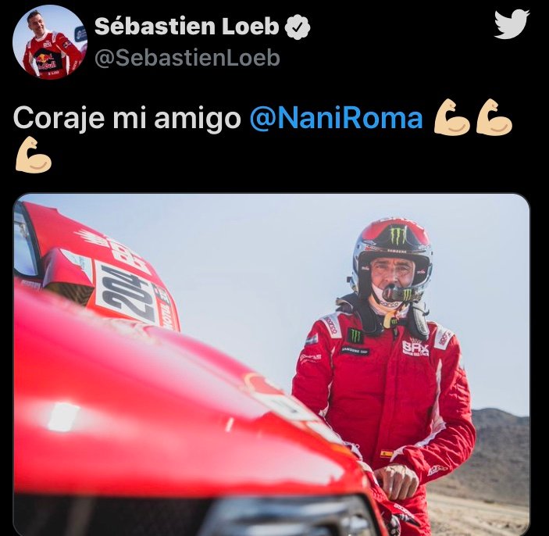Screen dimensions: 549x536
Task: Click the second flexed bicep emoji
Action: point(494,117)
